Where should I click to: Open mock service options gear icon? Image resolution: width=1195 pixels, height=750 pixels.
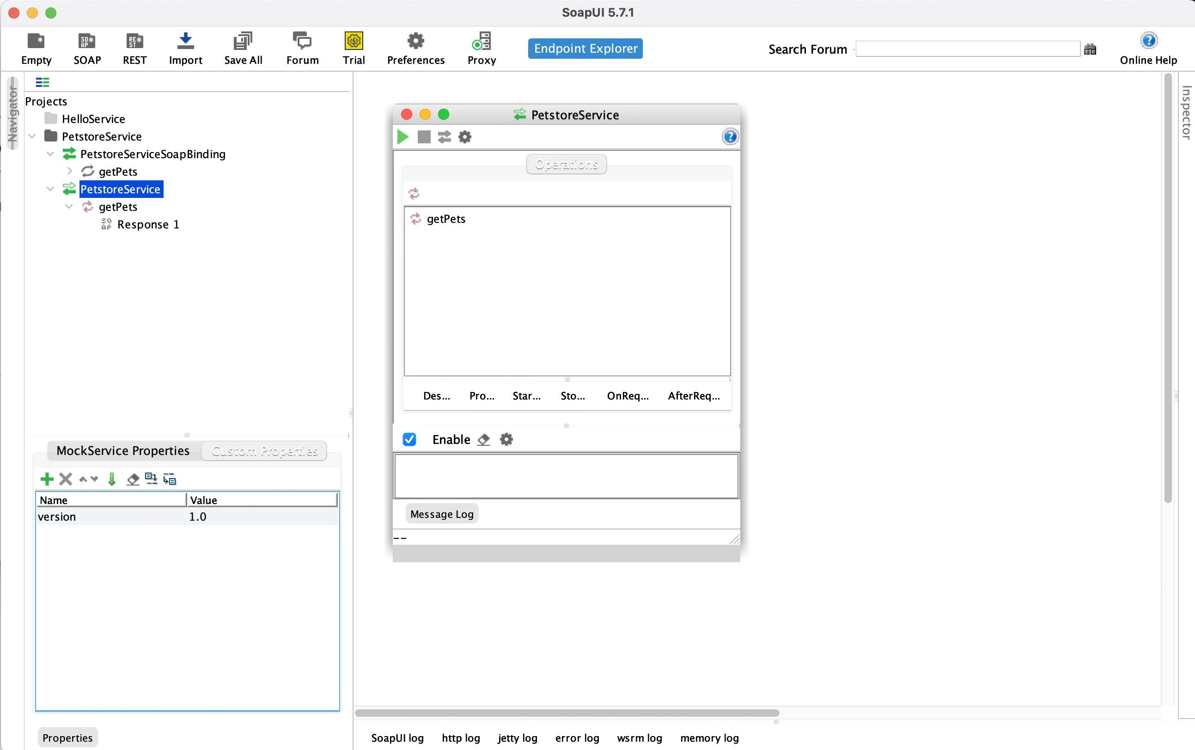pyautogui.click(x=465, y=137)
